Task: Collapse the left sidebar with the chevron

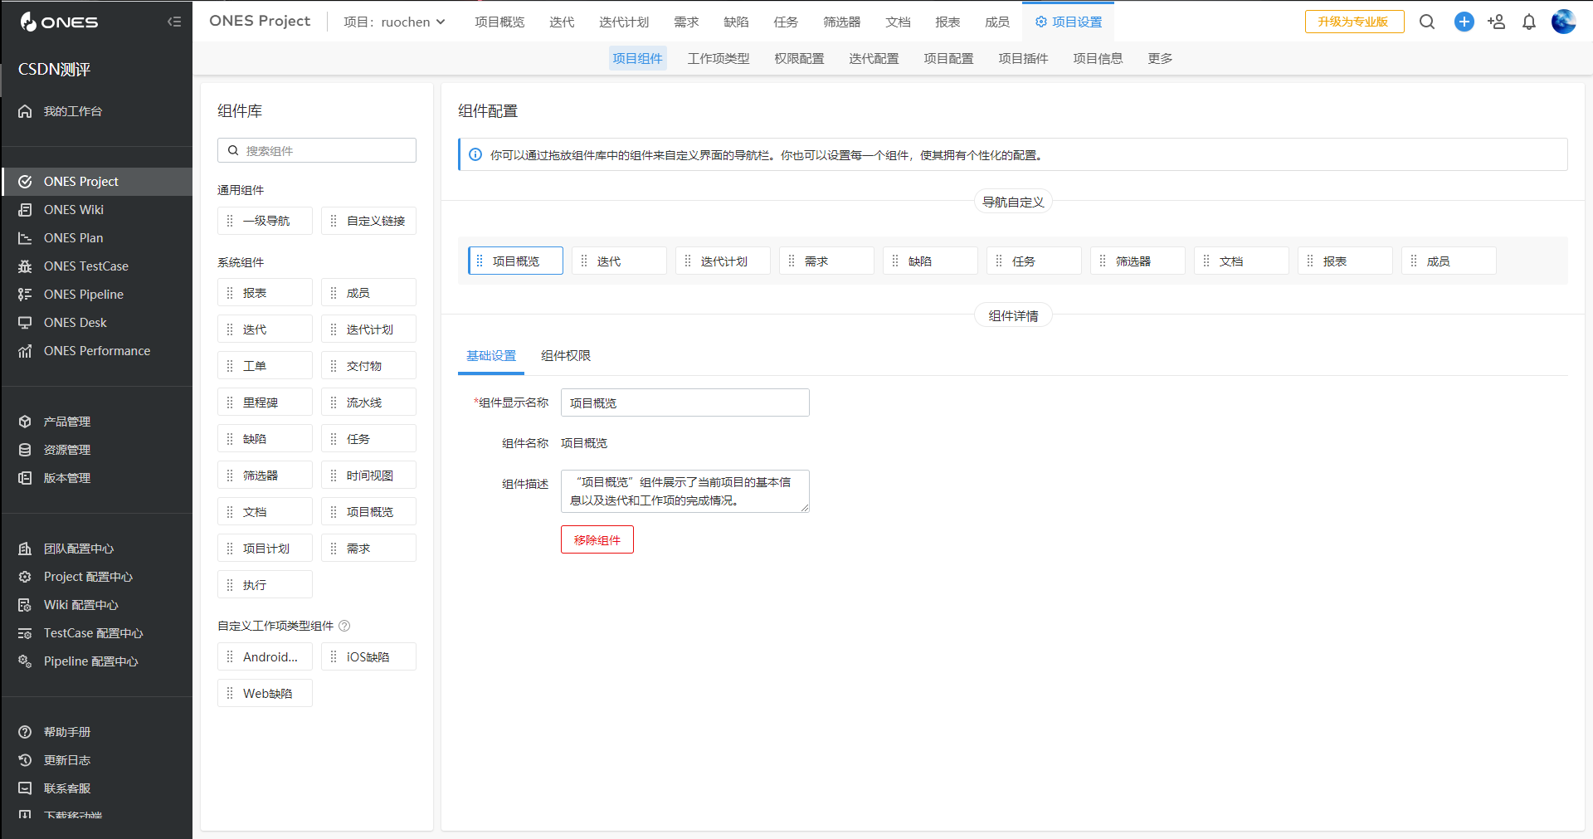Action: point(174,22)
